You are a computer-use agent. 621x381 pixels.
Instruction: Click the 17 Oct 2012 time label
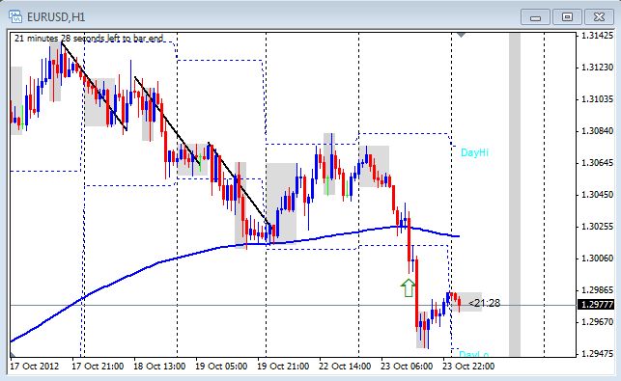(35, 366)
